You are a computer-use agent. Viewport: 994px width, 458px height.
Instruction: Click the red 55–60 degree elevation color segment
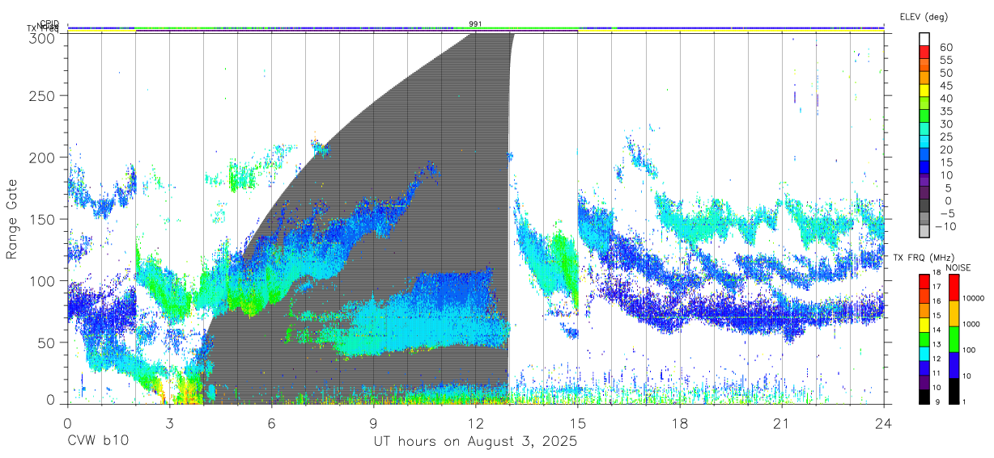924,53
